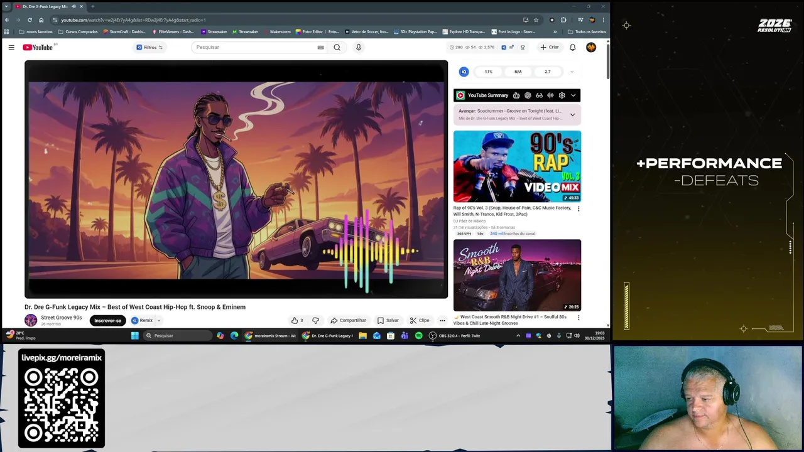
Task: Click the YouTube search magnifier button
Action: [x=337, y=47]
